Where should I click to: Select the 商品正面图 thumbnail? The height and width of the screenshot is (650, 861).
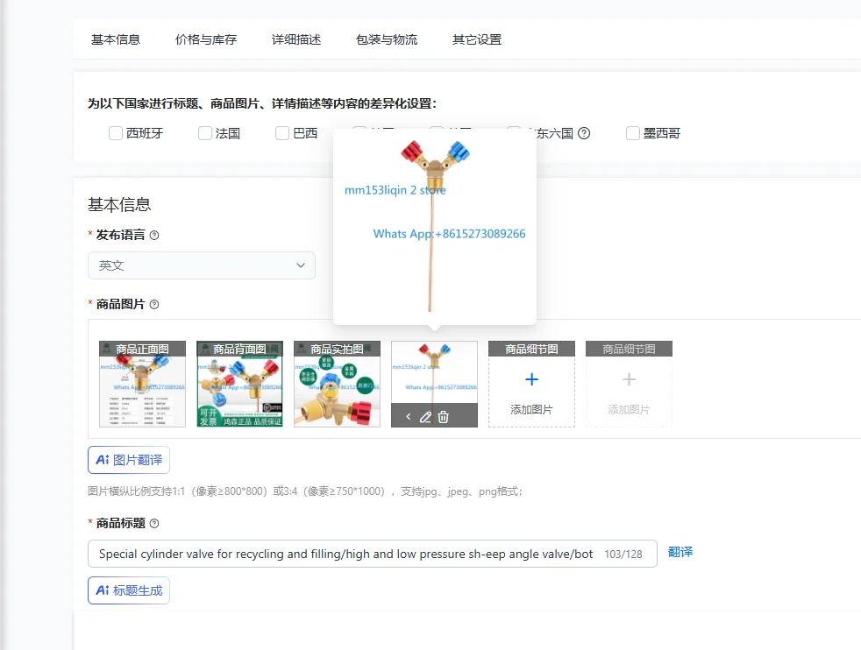pyautogui.click(x=142, y=384)
